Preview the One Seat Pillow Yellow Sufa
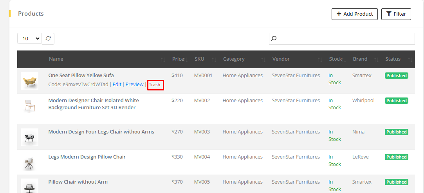The image size is (424, 193). [134, 85]
